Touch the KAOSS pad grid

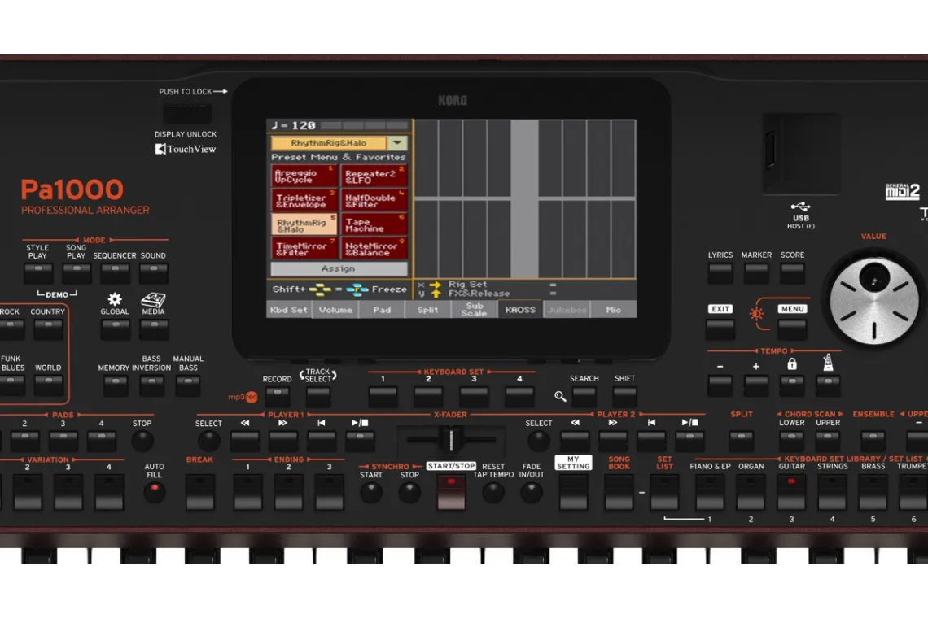click(x=525, y=198)
